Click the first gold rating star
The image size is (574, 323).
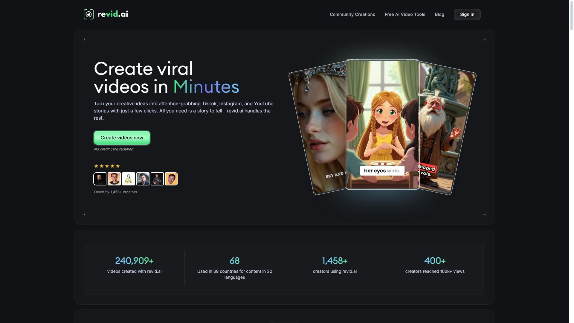click(96, 166)
